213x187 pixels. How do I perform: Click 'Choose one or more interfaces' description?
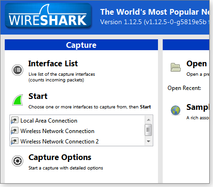point(90,107)
